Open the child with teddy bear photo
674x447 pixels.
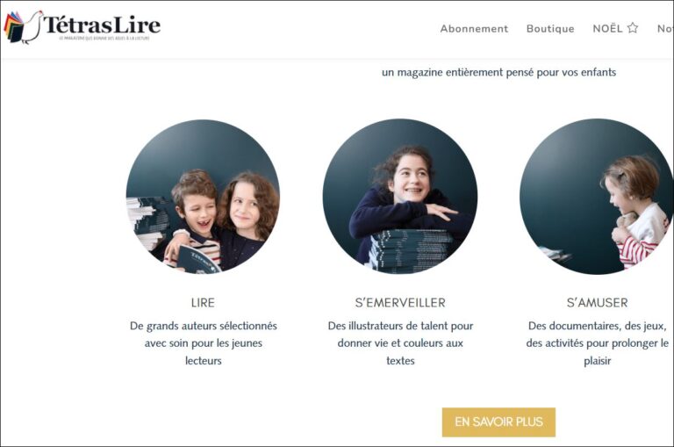597,197
